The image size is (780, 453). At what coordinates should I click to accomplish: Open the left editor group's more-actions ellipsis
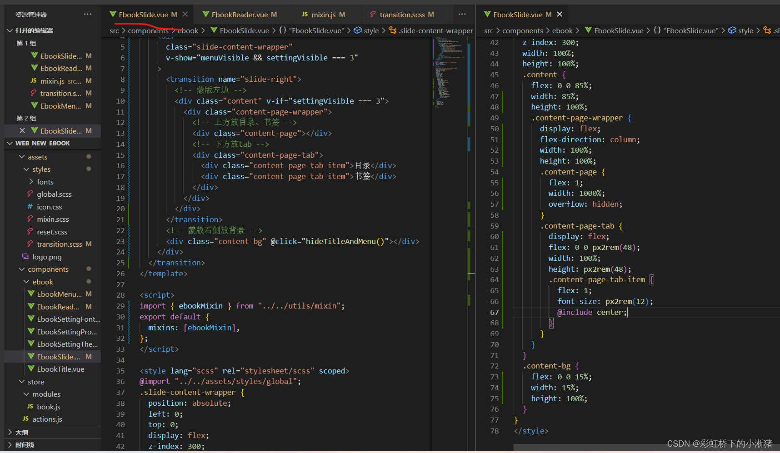click(462, 15)
